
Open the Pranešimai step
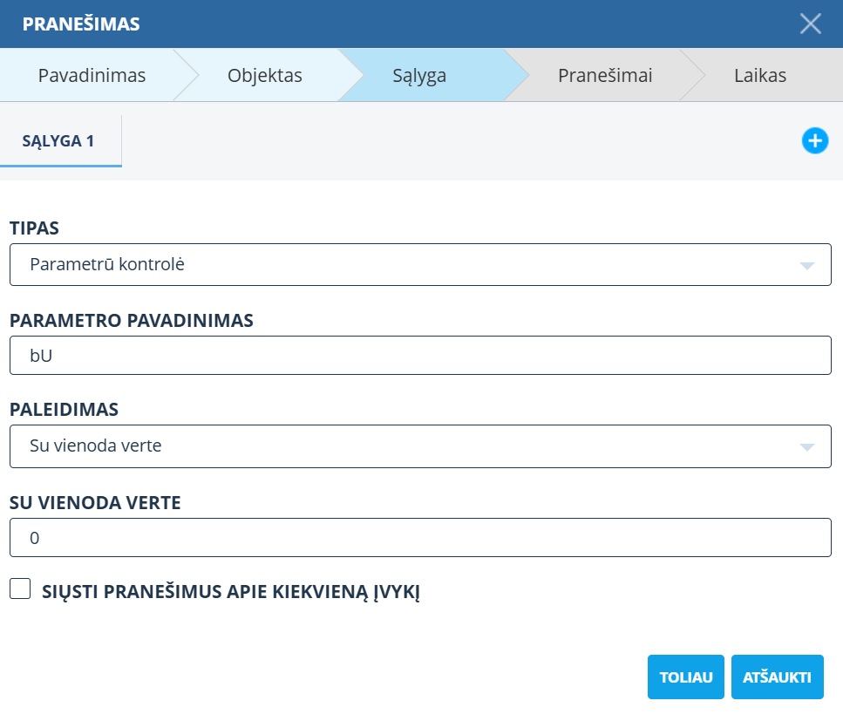coord(604,75)
